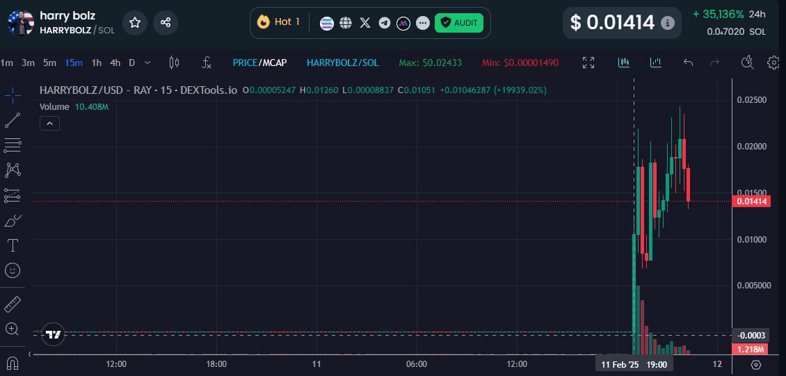Collapse the indicator legend chevron

click(x=49, y=123)
